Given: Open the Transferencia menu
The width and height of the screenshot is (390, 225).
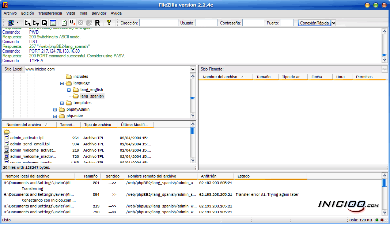Looking at the screenshot, I should [x=50, y=14].
